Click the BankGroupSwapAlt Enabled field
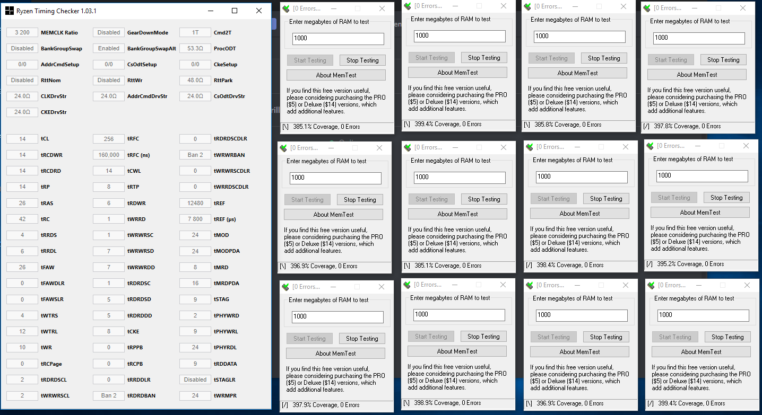762x415 pixels. tap(109, 48)
